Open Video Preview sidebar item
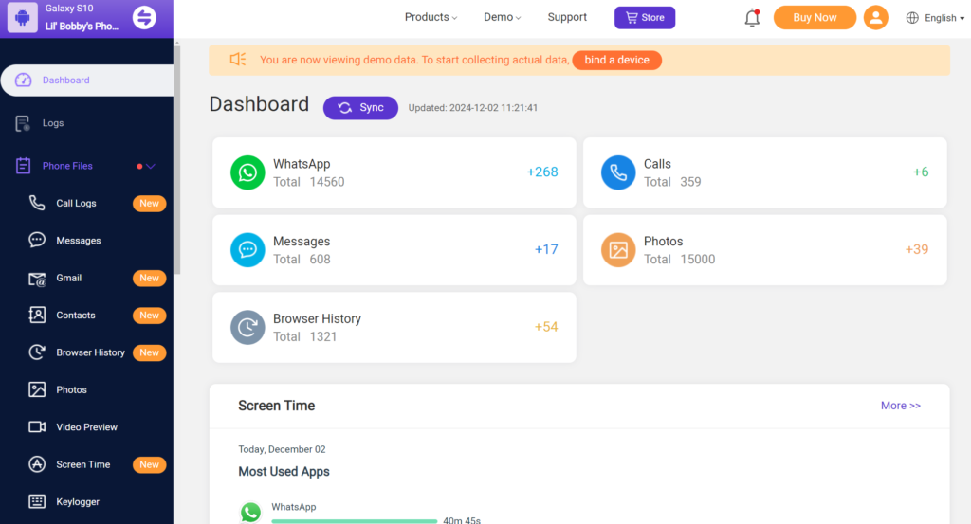 click(x=87, y=426)
